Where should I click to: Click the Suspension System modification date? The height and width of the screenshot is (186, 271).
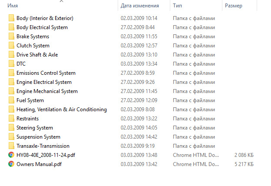coord(139,137)
